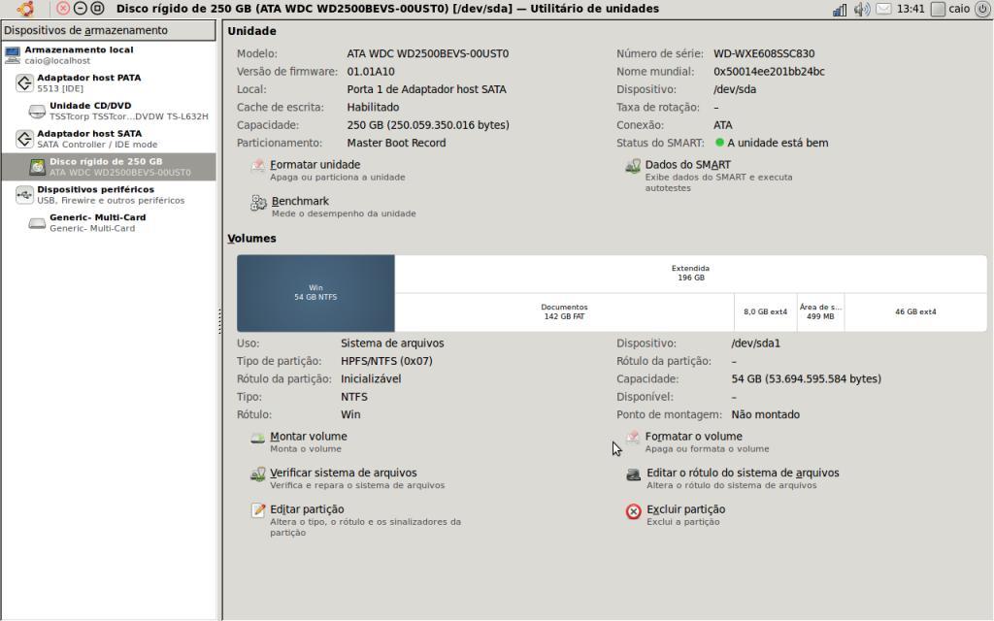
Task: Click the Montar volume icon
Action: pyautogui.click(x=257, y=438)
